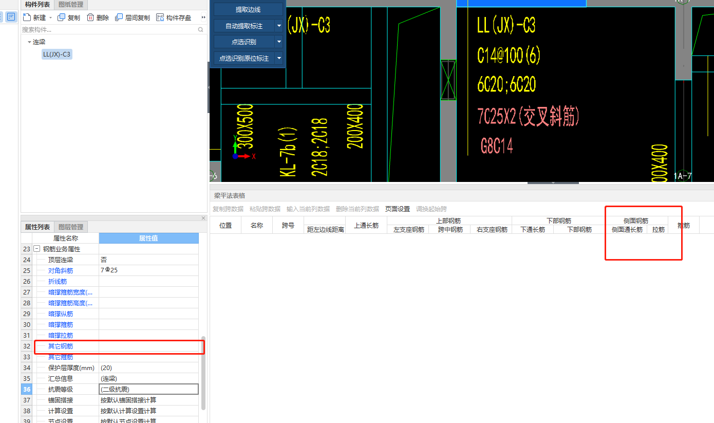Click the 侧面通长筋 column header

click(627, 229)
